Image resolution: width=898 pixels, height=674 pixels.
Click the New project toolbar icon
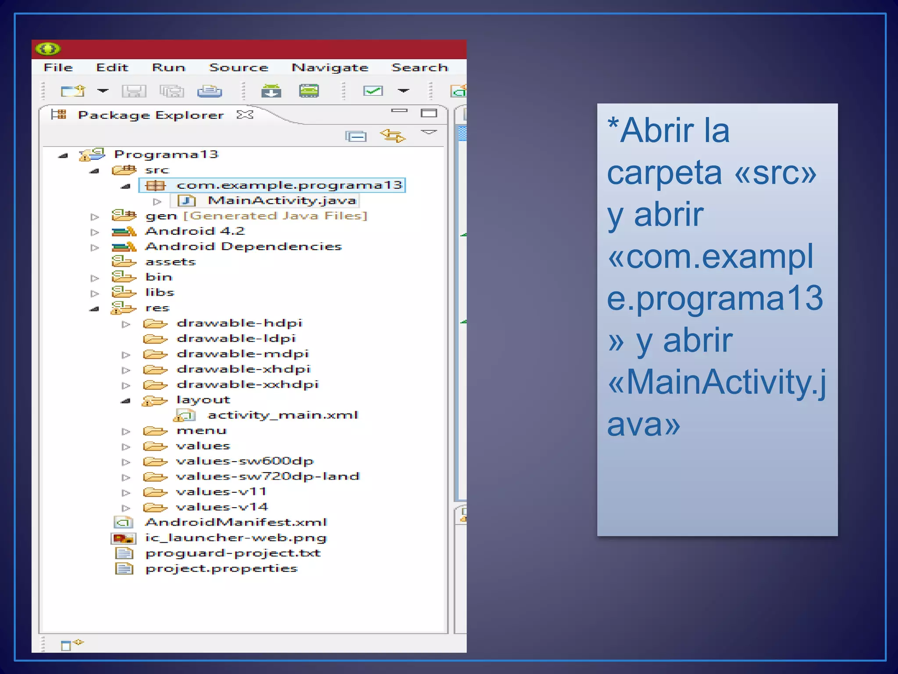click(73, 91)
